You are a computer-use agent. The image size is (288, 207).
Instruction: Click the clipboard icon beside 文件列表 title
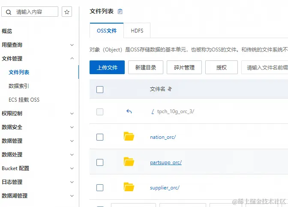(120, 12)
